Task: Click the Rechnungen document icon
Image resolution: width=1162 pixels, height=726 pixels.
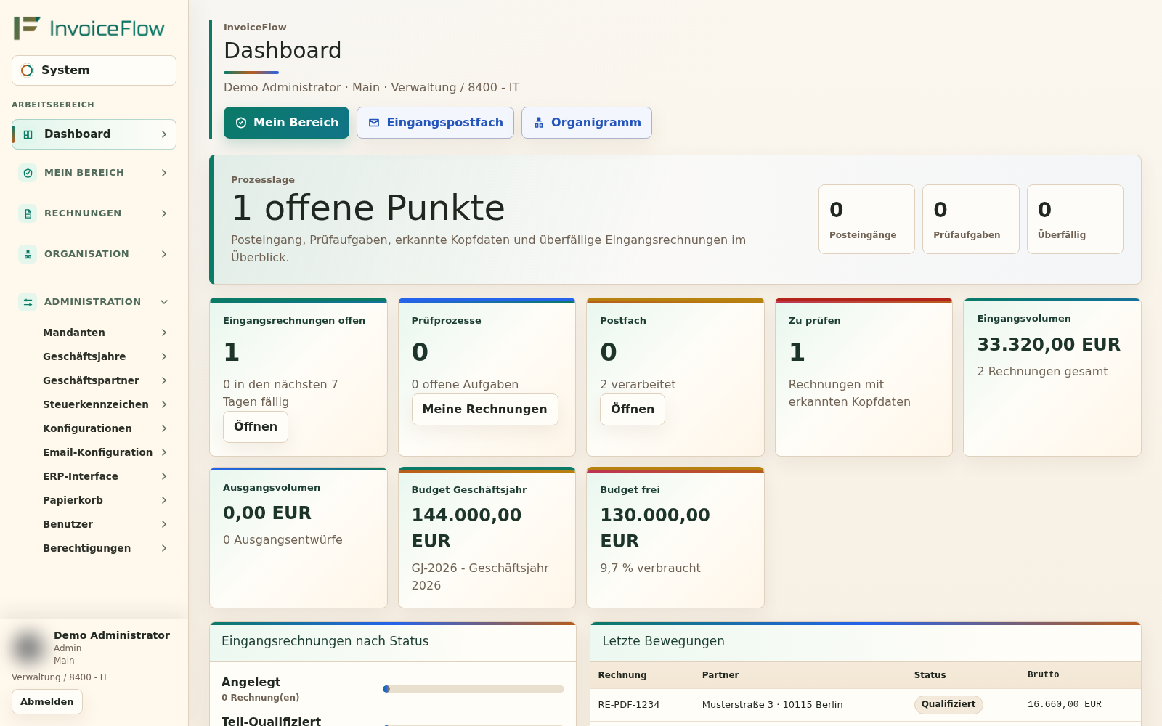Action: [28, 213]
